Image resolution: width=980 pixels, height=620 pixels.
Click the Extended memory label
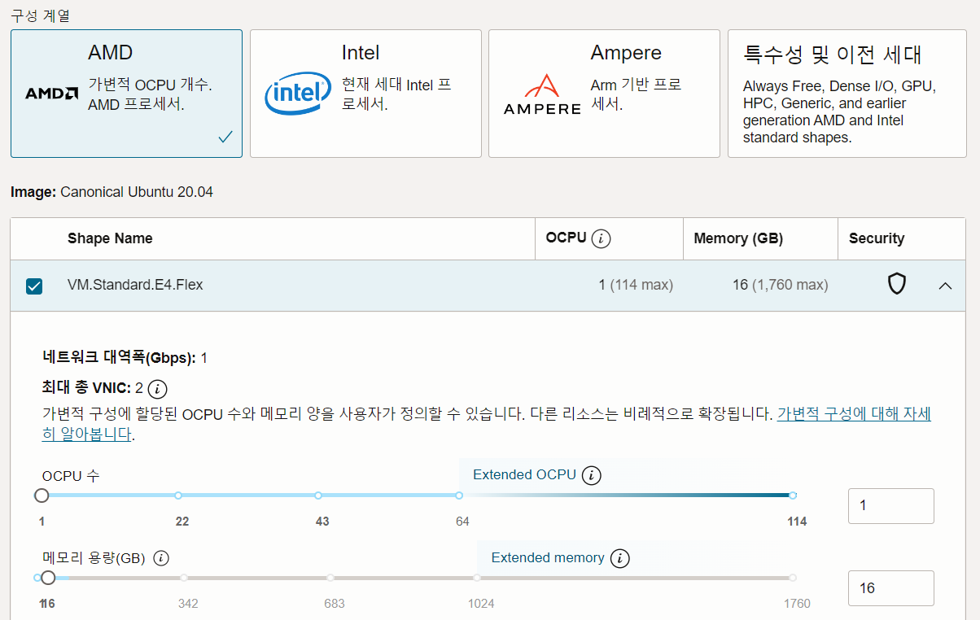coord(548,557)
